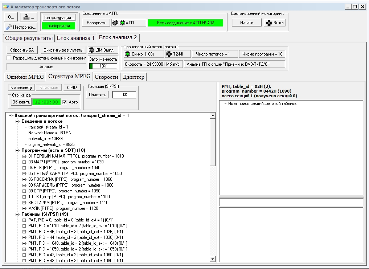Click tree scrollbar up arrow
Screen dimensions: 369x269
pos(213,115)
